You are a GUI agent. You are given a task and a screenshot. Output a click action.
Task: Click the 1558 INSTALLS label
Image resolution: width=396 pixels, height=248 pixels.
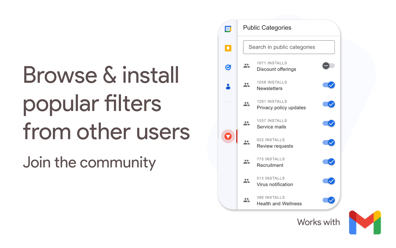272,82
